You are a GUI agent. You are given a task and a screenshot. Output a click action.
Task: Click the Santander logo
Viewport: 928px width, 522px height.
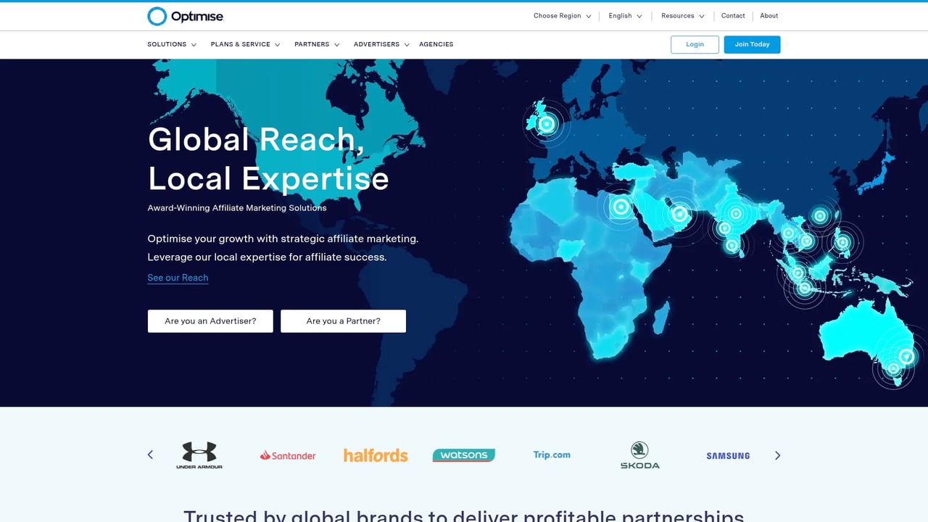click(288, 455)
